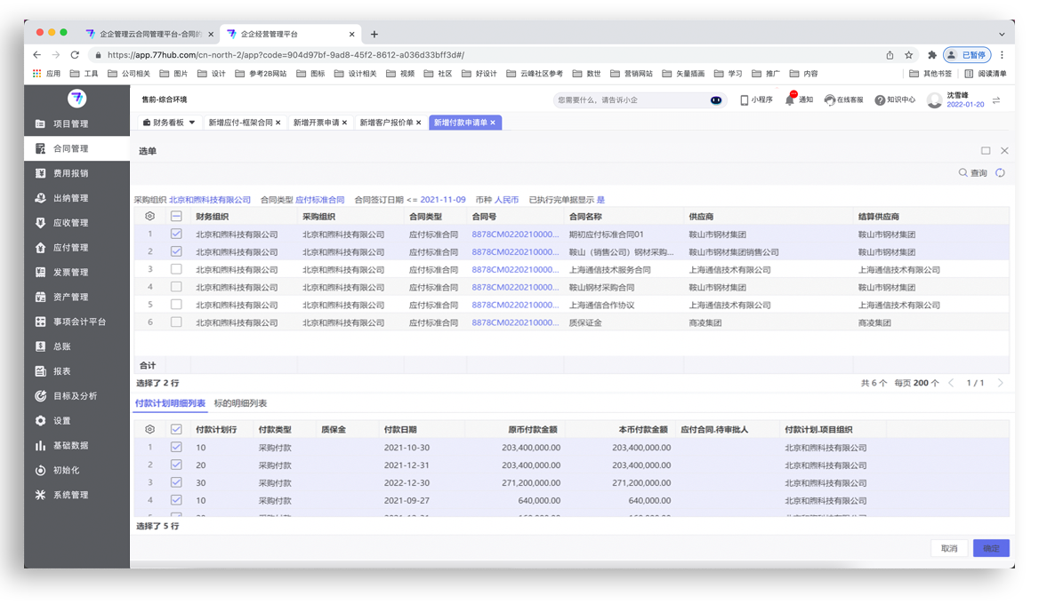This screenshot has width=1039, height=604.
Task: Click the chatbot icon in search bar
Action: point(715,100)
